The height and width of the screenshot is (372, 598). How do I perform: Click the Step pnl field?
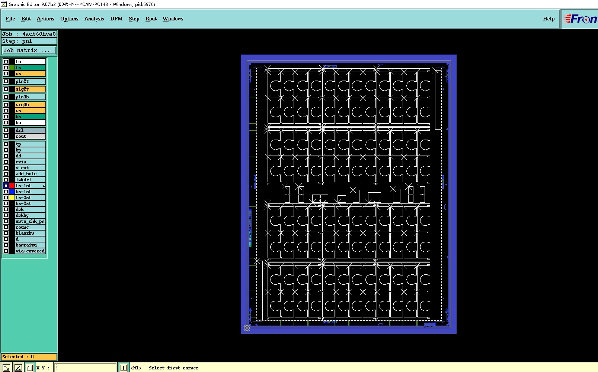click(29, 41)
